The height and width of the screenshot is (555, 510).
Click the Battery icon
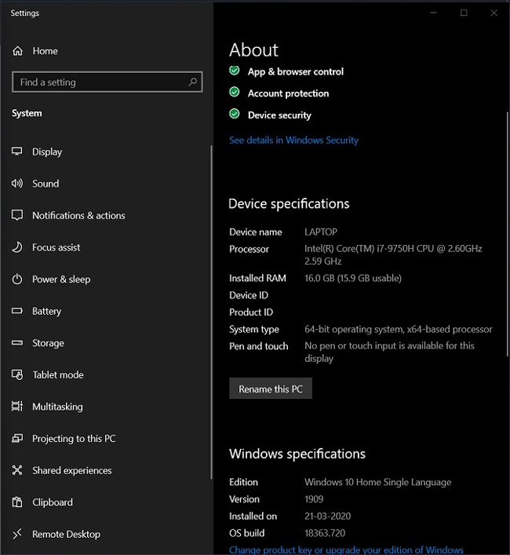tap(17, 311)
